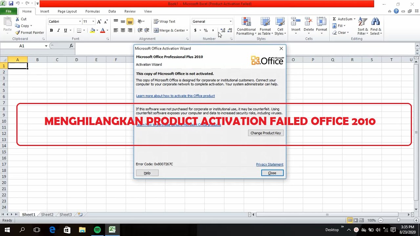
Task: Increase font size with Grow Font icon
Action: (x=99, y=22)
